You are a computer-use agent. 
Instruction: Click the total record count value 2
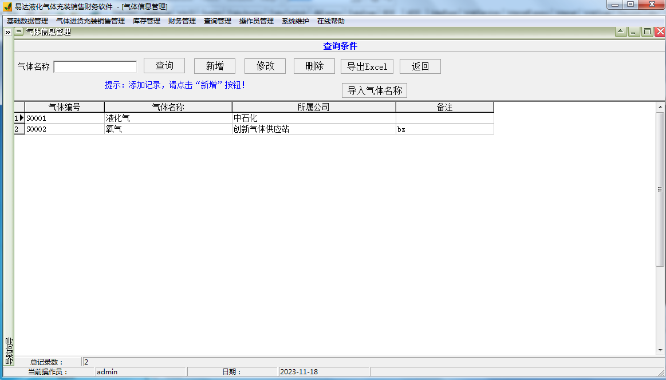pyautogui.click(x=86, y=362)
